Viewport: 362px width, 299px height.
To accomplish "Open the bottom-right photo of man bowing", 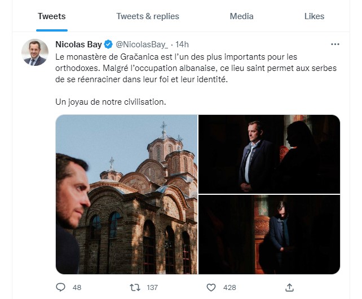I will pyautogui.click(x=269, y=234).
